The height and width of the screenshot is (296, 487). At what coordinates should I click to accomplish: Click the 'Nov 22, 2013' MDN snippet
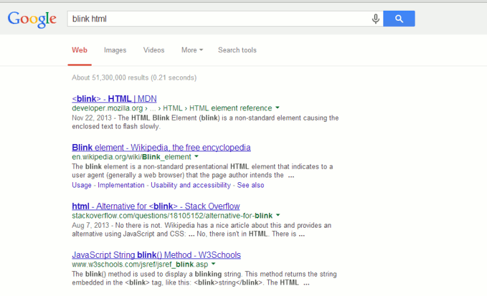click(x=205, y=122)
